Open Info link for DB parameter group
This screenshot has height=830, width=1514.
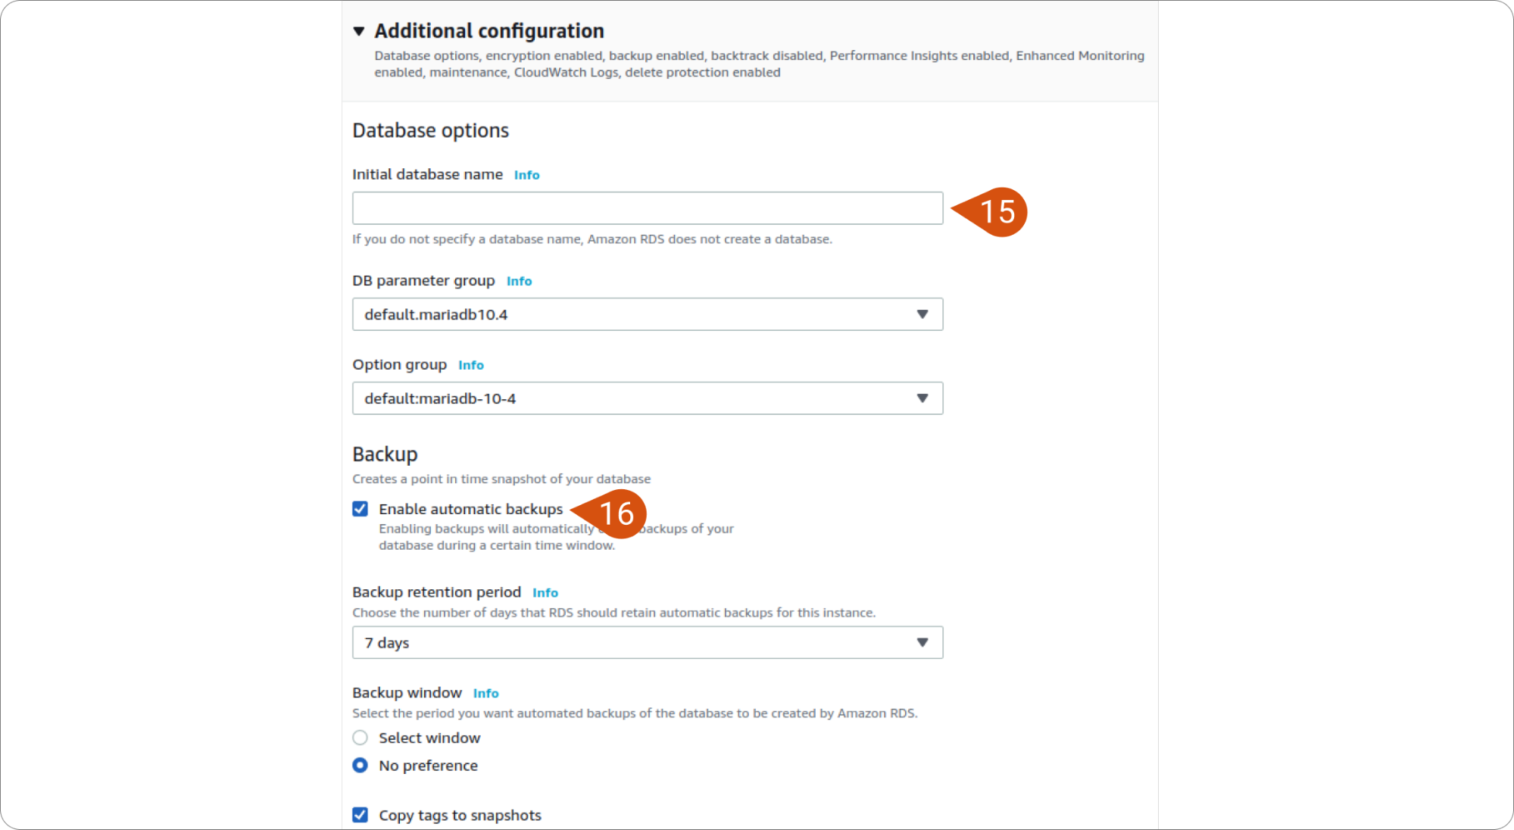click(519, 281)
